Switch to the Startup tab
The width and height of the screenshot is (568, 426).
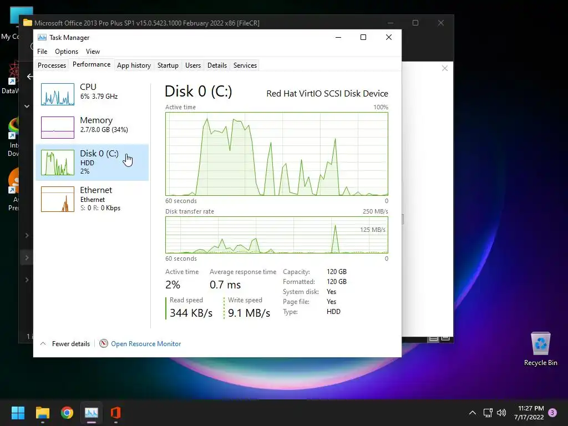tap(168, 65)
